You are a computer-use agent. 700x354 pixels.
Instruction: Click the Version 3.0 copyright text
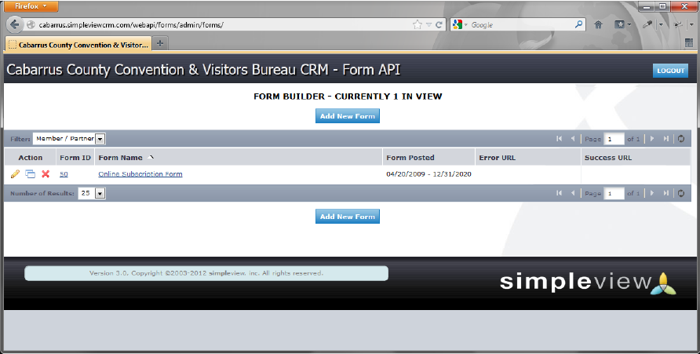click(x=206, y=273)
